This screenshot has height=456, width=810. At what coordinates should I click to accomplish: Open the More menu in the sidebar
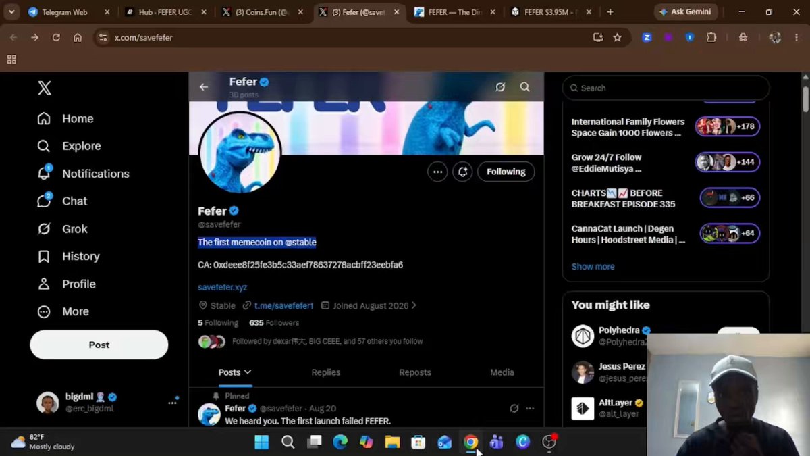63,312
